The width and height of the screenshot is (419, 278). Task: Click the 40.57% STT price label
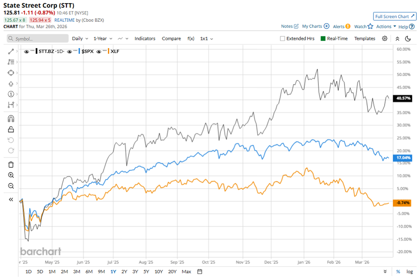coord(403,98)
